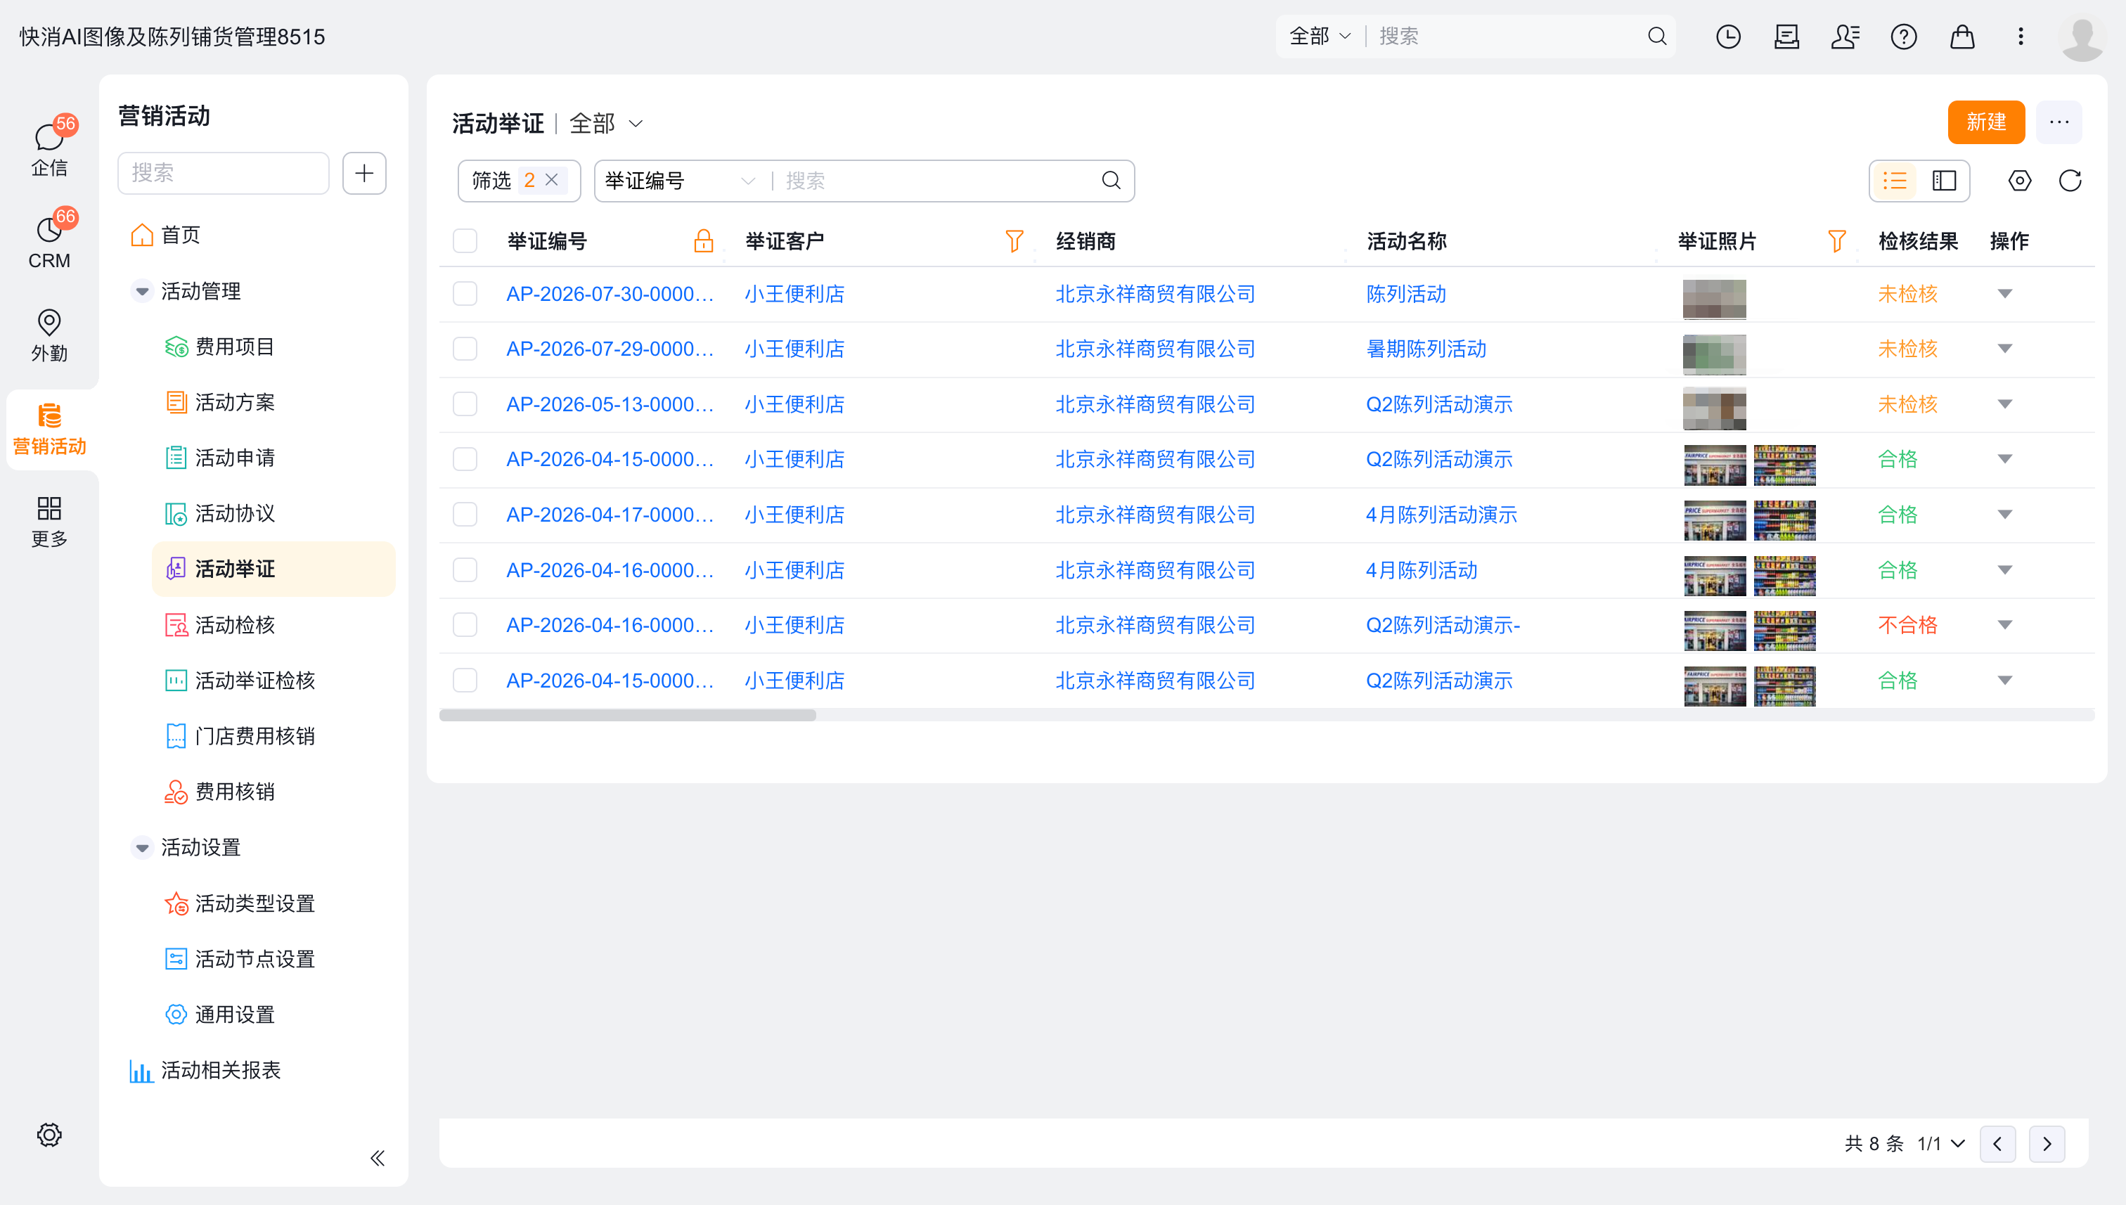2126x1205 pixels.
Task: Check the row AP-2026-07-30 checkbox
Action: 465,294
